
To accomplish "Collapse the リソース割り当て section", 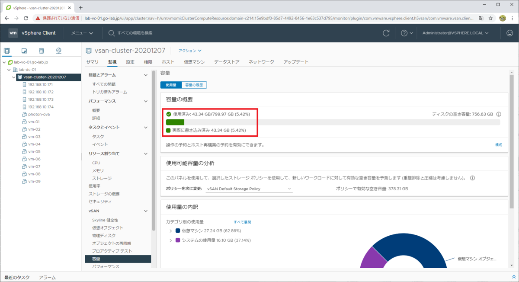I will [x=146, y=154].
